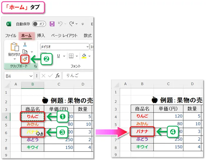Open the underline style dropdown arrow
This screenshot has width=206, height=161.
[x=64, y=56]
